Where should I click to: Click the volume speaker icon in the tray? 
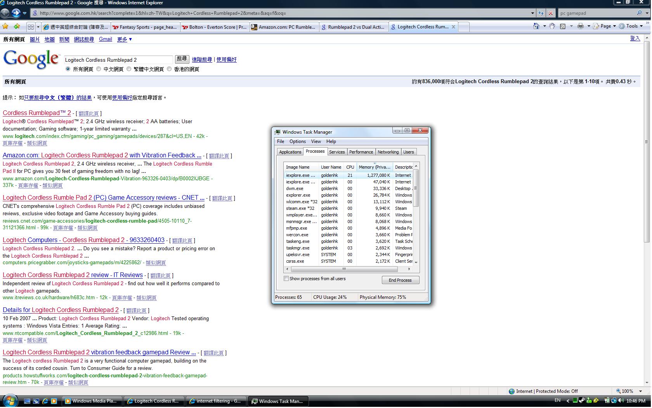point(621,401)
